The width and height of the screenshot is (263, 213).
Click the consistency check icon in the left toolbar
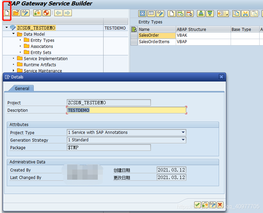click(37, 13)
